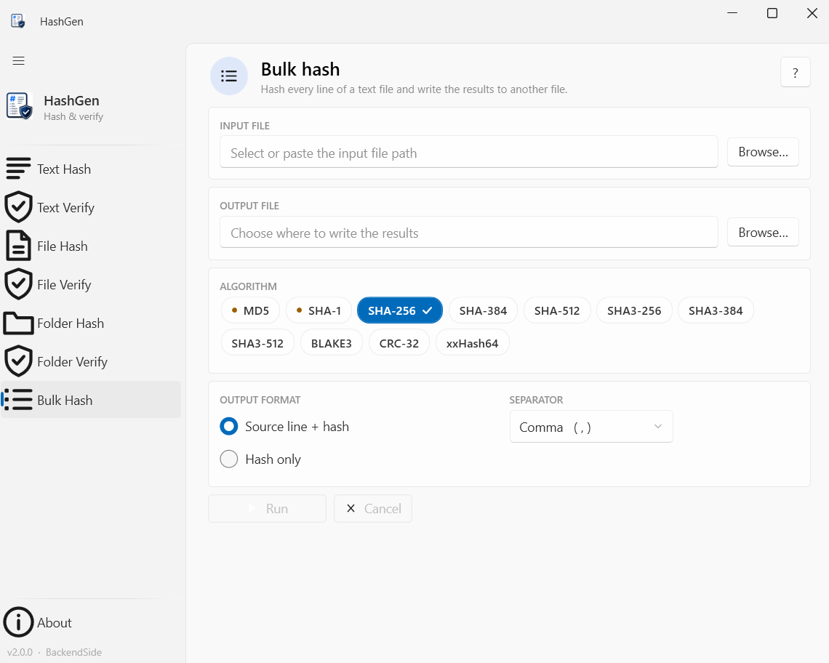This screenshot has width=829, height=663.
Task: Open File Verify shield icon
Action: tap(18, 284)
